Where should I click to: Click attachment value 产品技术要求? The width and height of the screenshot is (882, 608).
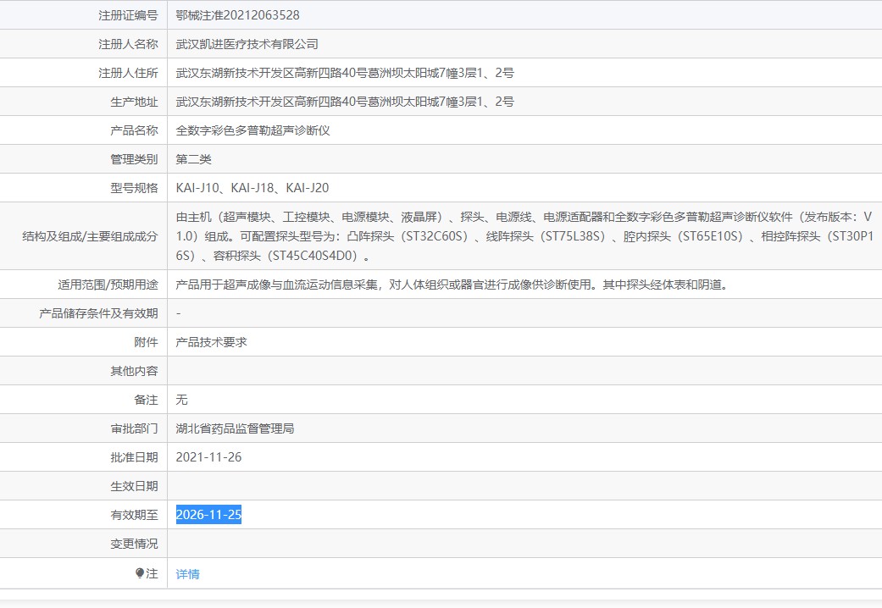tap(212, 342)
